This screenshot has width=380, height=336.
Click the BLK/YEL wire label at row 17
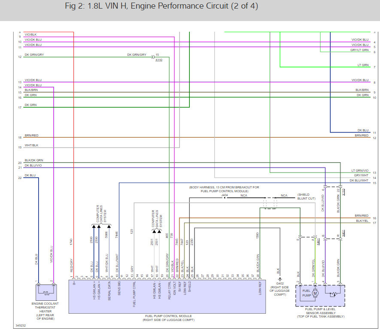pos(362,221)
